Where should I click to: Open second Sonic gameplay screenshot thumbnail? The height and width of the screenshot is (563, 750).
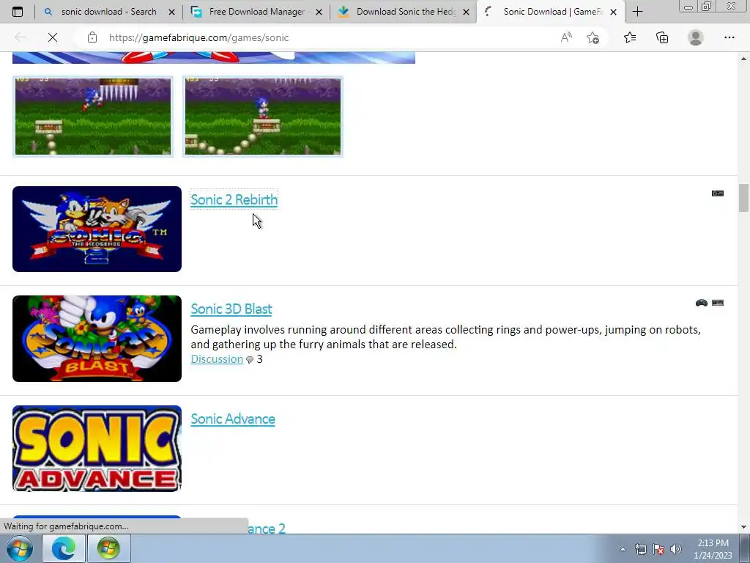[263, 117]
